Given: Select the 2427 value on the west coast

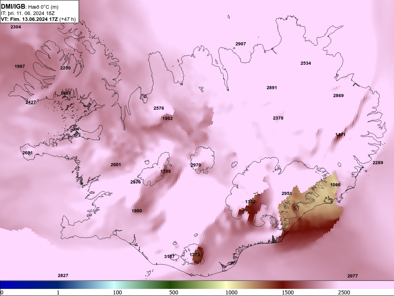Looking at the screenshot, I should [31, 103].
